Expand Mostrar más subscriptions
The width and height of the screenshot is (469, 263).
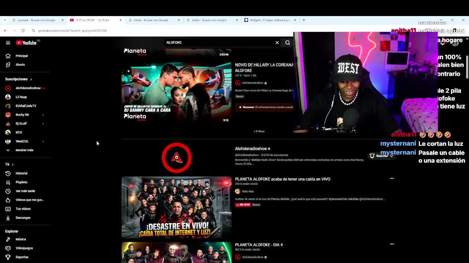(24, 150)
